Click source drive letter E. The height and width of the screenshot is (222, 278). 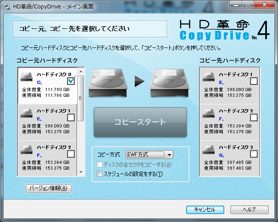(x=40, y=119)
